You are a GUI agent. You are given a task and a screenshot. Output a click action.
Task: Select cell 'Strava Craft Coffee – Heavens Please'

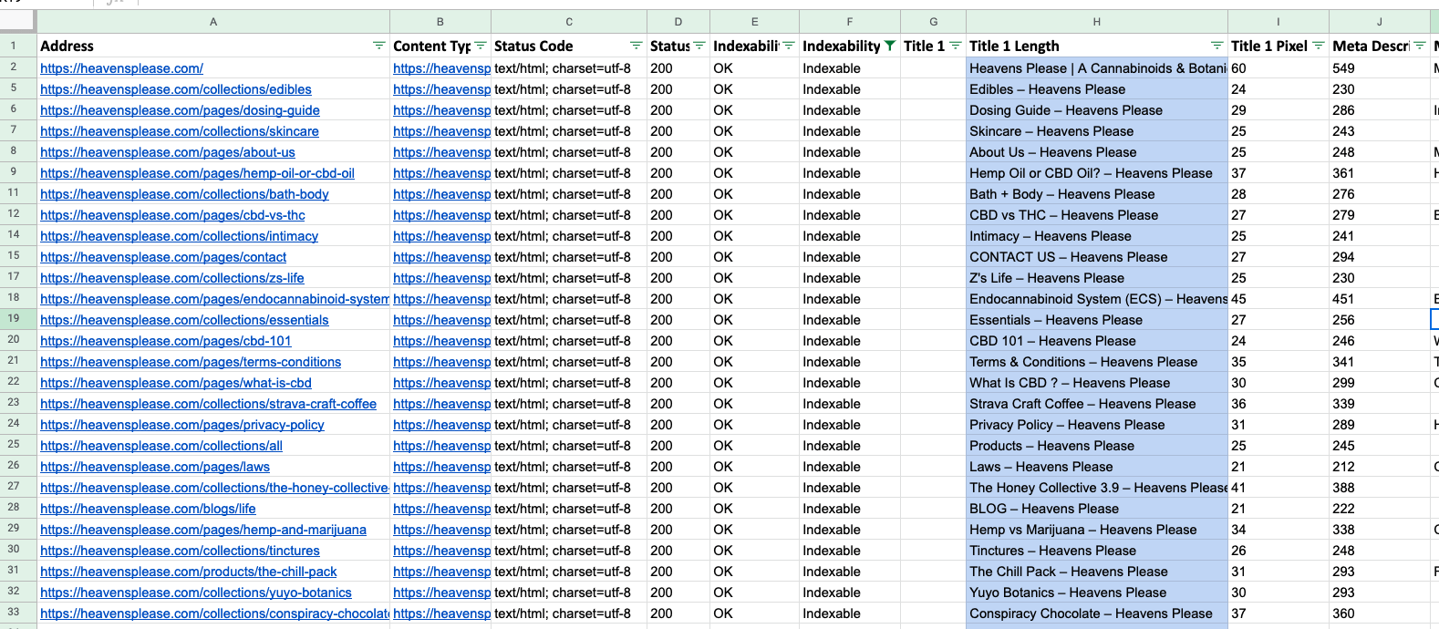tap(1097, 404)
